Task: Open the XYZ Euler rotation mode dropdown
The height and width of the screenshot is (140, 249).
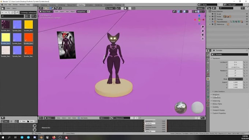Action: point(235,79)
